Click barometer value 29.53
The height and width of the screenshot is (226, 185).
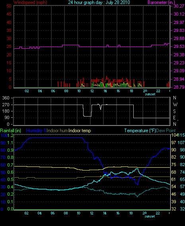[179, 47]
